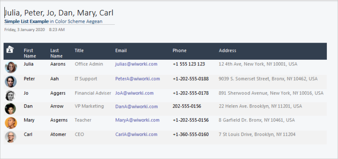Click Carl's profile picture
The image size is (338, 159).
coord(10,137)
